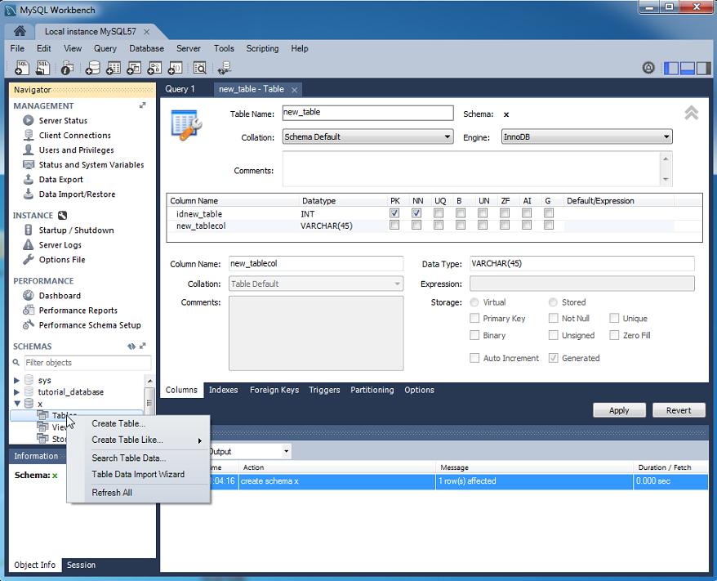
Task: Open the Engine InnoDB dropdown
Action: (x=586, y=136)
